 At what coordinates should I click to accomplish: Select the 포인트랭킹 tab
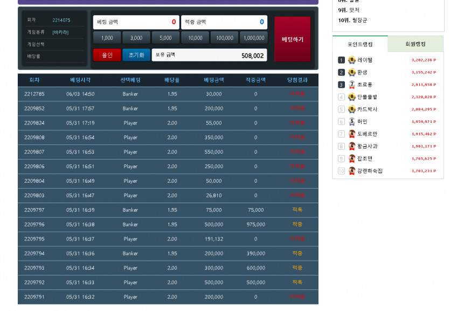[x=360, y=44]
